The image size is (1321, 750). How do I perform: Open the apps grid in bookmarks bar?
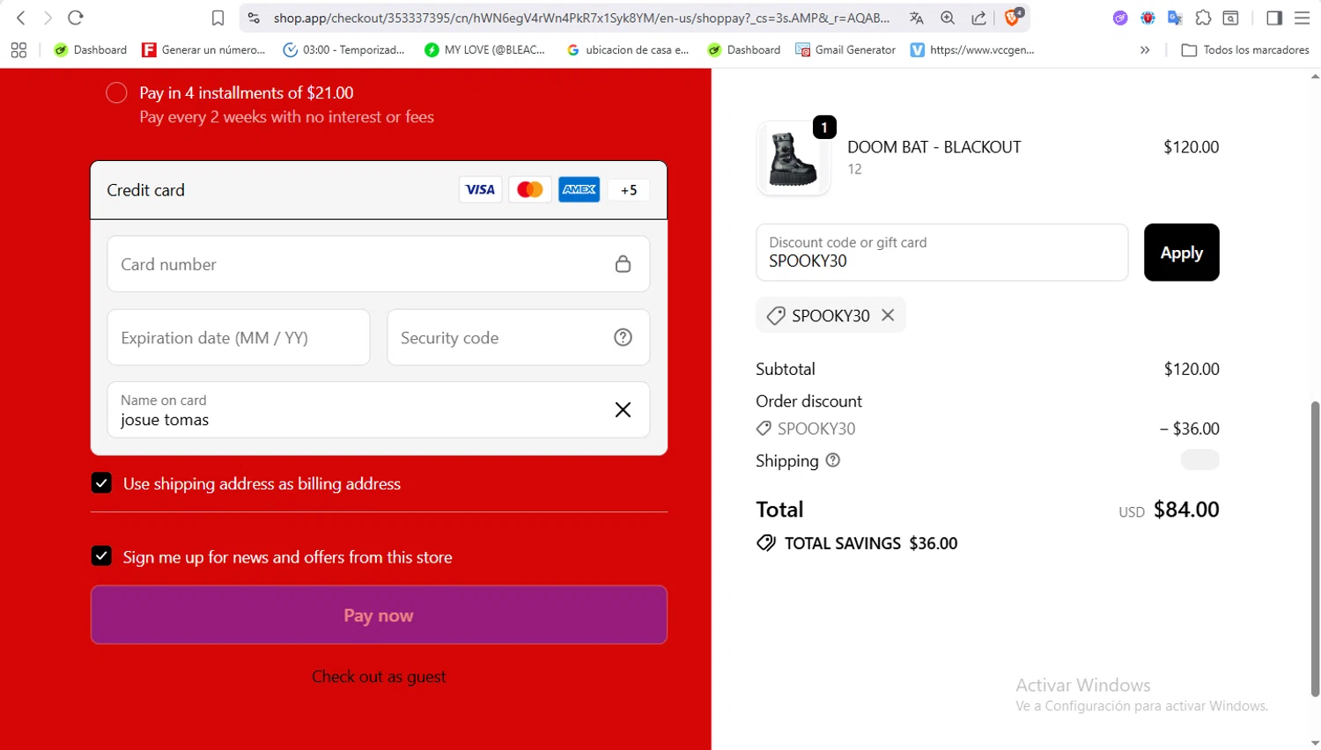point(18,50)
